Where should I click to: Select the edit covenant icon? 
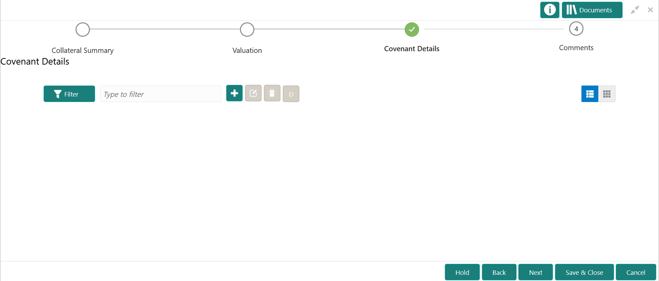pyautogui.click(x=253, y=93)
